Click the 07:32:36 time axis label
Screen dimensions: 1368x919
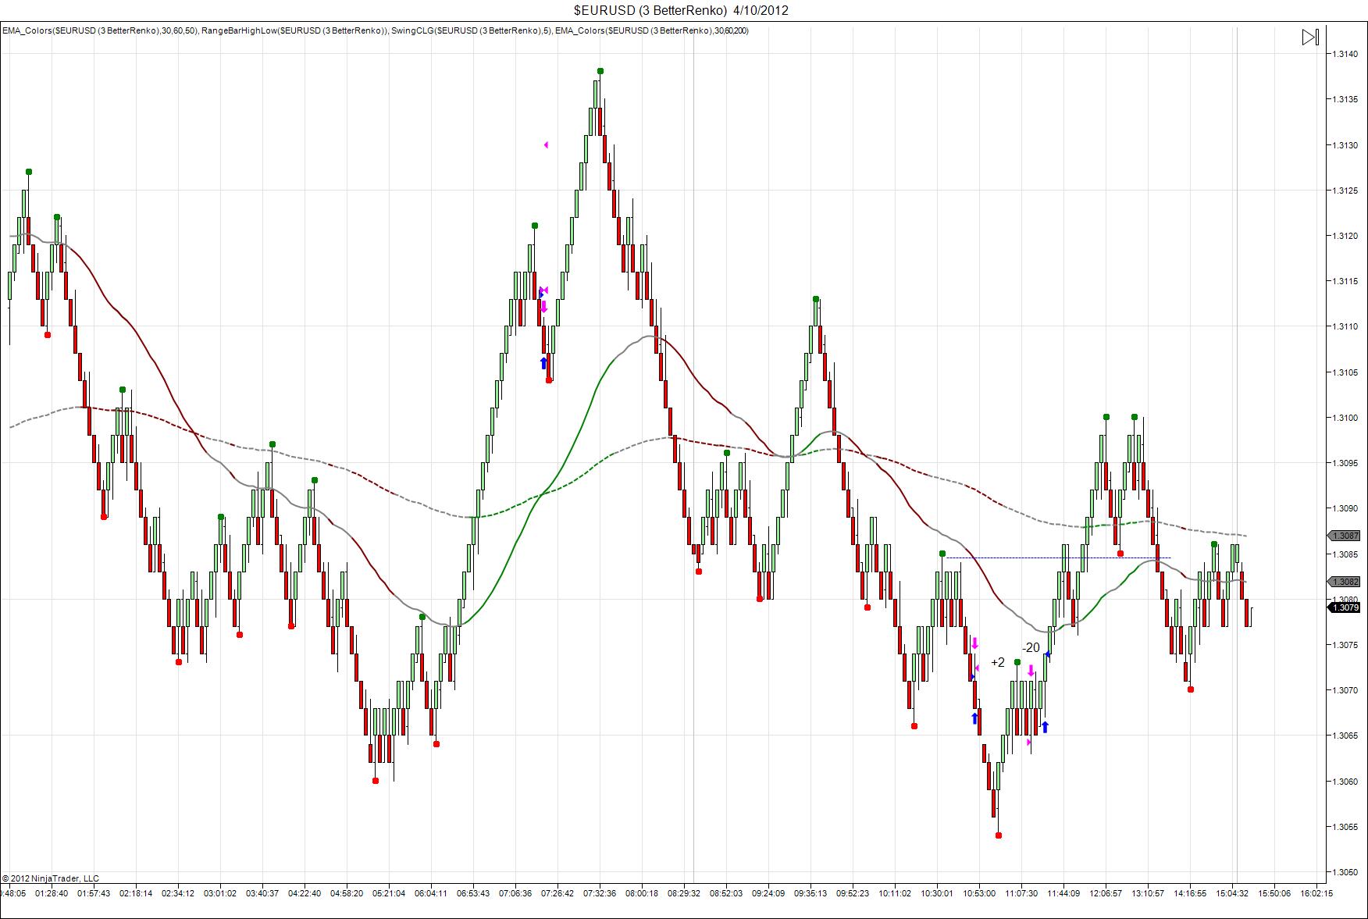(600, 893)
